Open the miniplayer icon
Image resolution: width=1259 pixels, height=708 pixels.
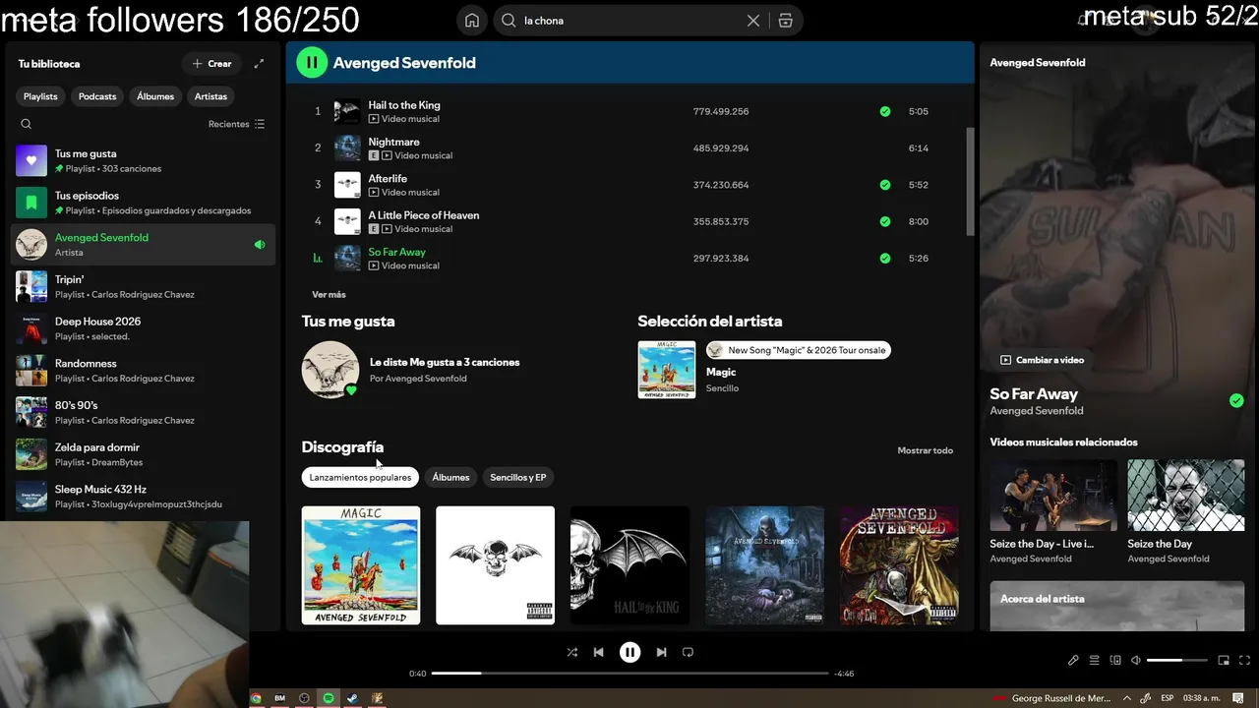1224,661
